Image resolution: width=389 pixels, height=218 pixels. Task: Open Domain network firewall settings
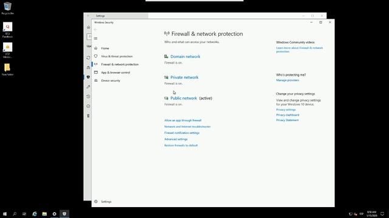pyautogui.click(x=185, y=56)
